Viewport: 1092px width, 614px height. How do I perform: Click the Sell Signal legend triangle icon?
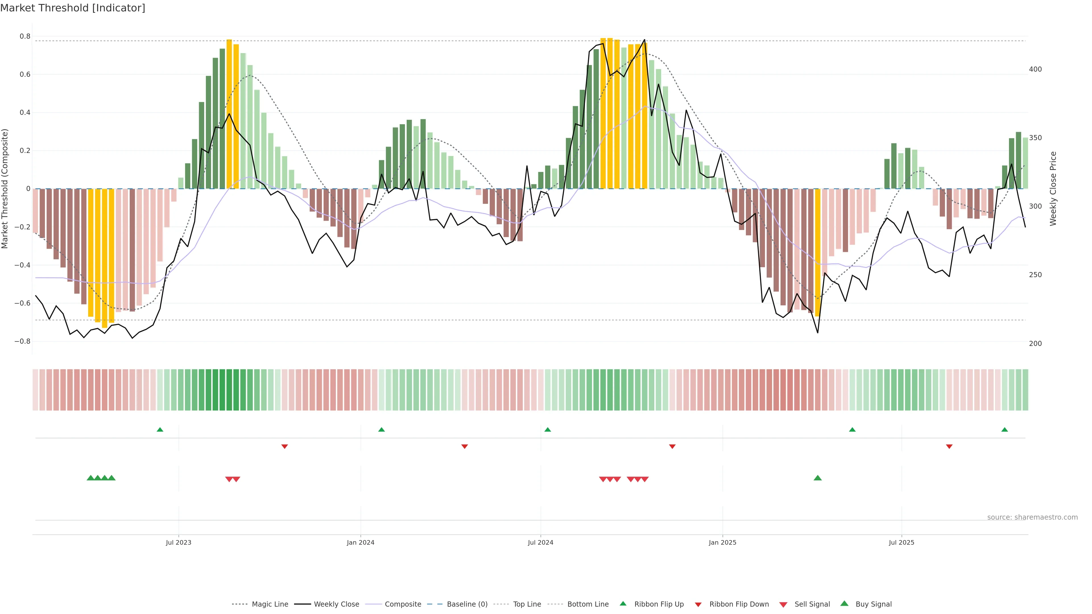783,605
